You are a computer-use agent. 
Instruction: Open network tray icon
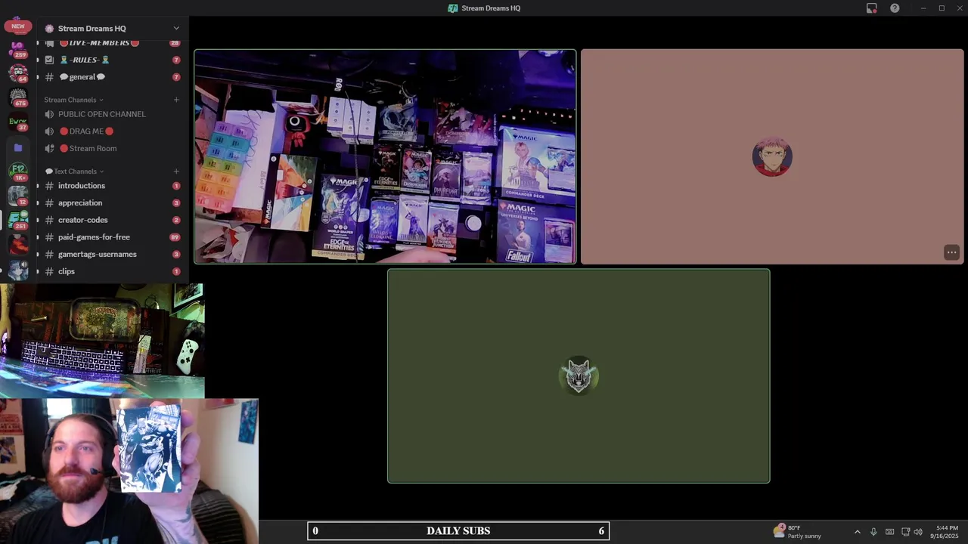pos(906,532)
